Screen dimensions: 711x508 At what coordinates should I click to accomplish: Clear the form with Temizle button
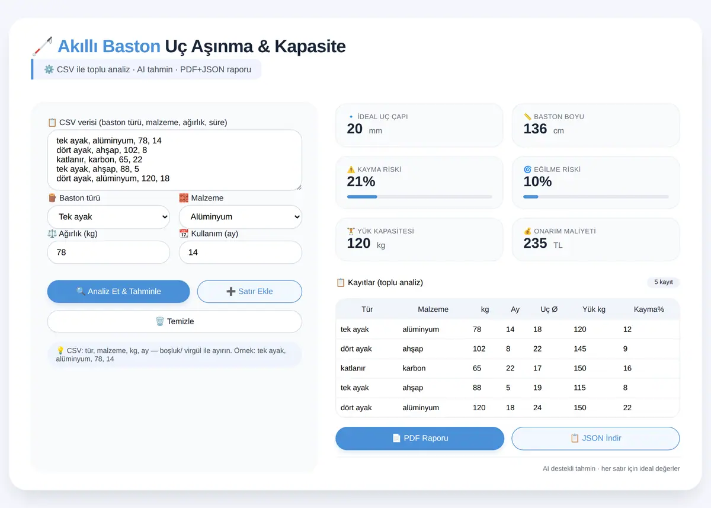[x=175, y=321]
